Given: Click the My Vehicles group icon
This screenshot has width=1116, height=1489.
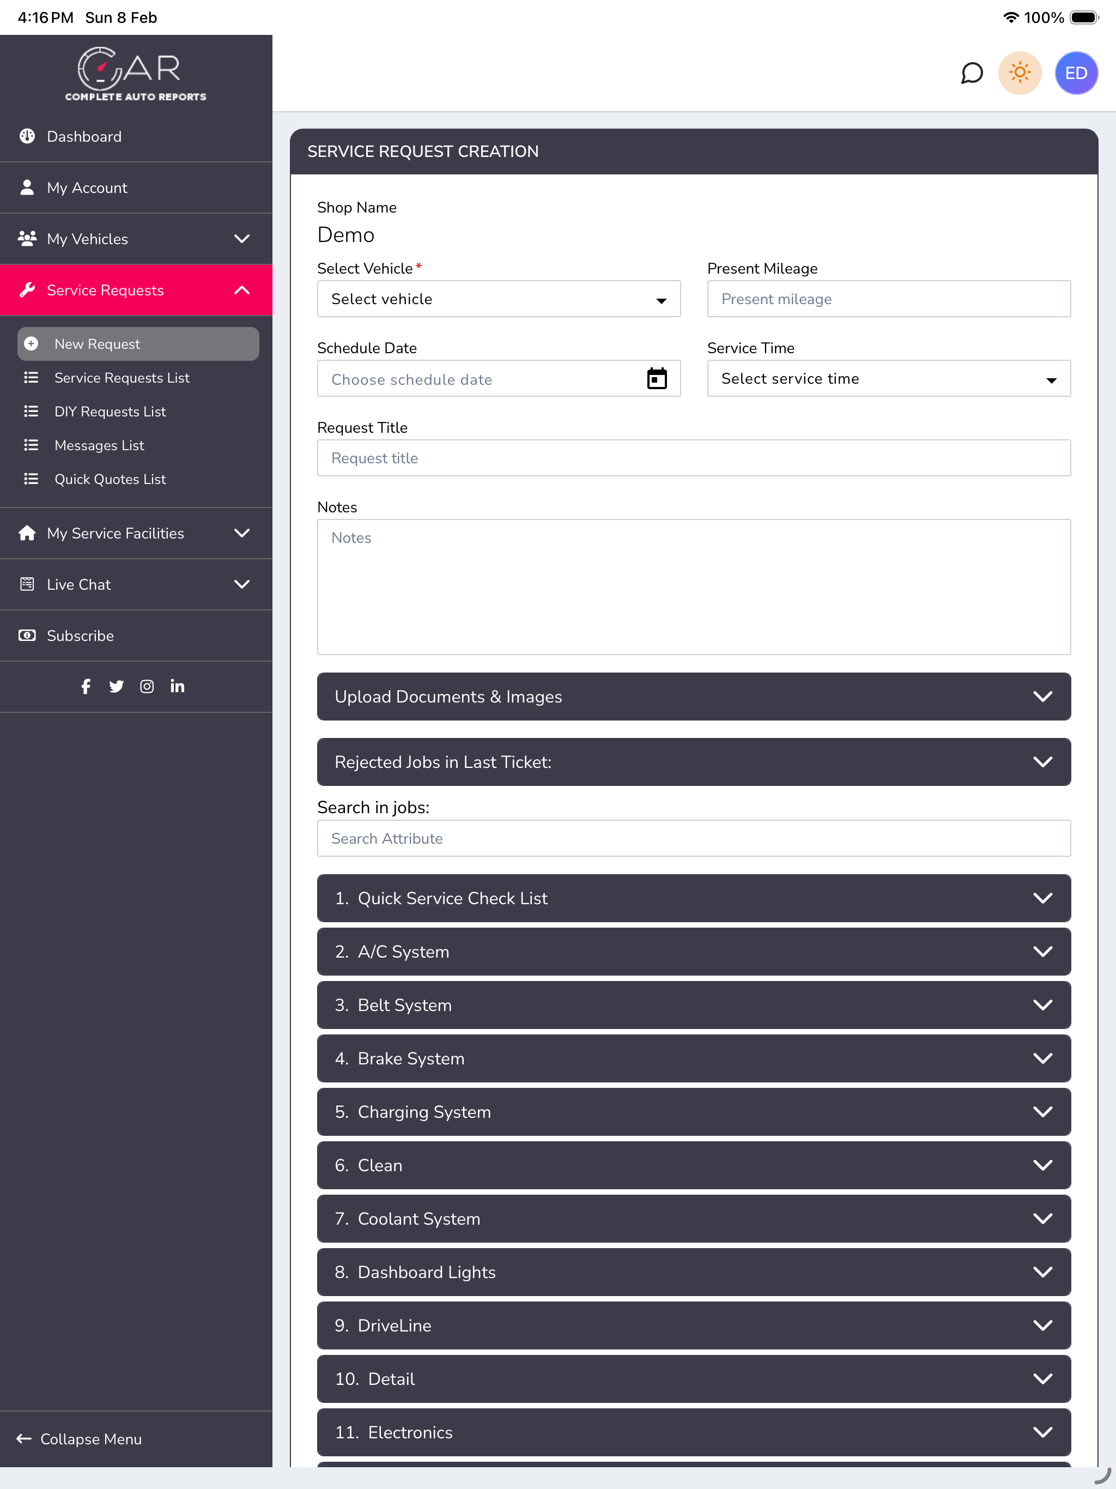Looking at the screenshot, I should pyautogui.click(x=27, y=238).
